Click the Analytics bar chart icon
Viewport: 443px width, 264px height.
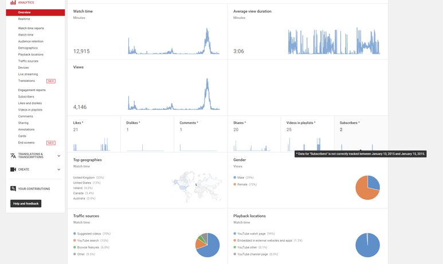[13, 2]
